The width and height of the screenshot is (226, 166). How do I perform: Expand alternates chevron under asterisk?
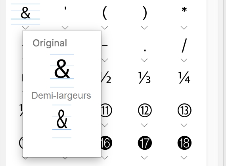[184, 28]
